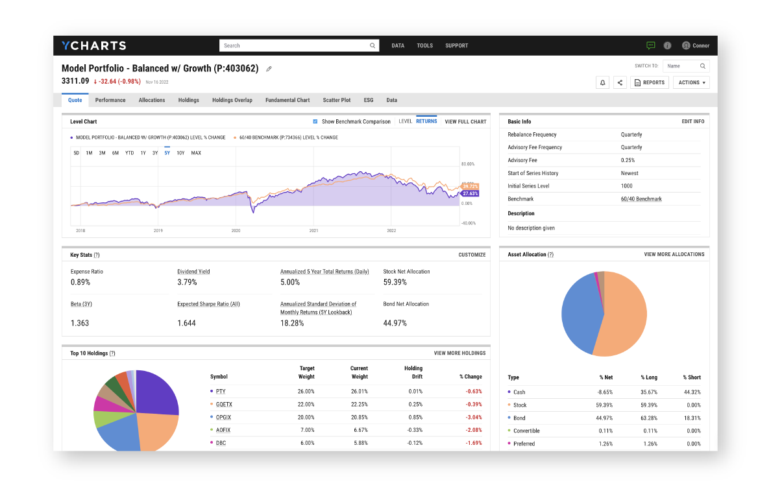Click Edit Info in Basic Info panel
Viewport: 771px width, 487px height.
pos(693,121)
